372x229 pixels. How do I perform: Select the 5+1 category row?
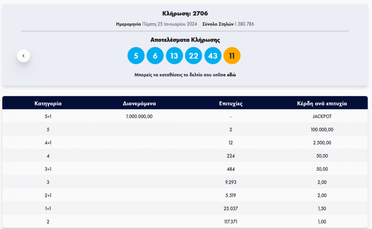[x=48, y=116]
